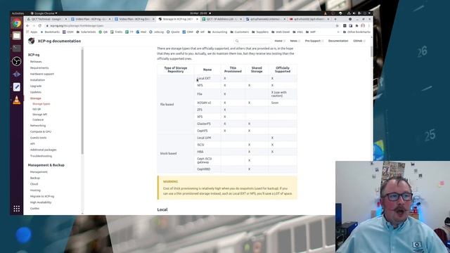Viewport: 450px width, 253px height.
Task: Open the QB bookmark
Action: click(103, 32)
